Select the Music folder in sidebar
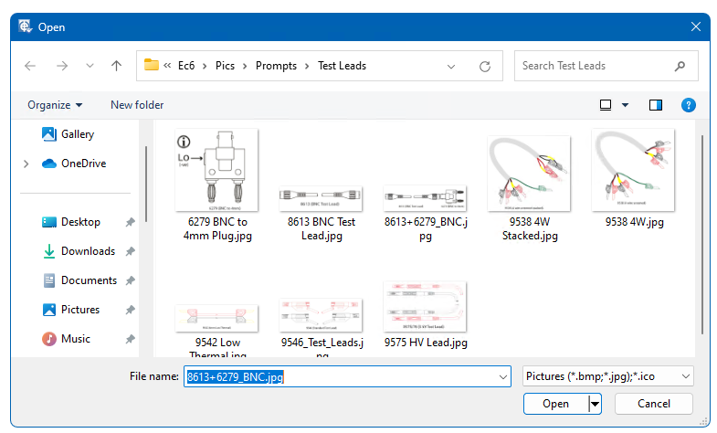This screenshot has height=433, width=717. [76, 339]
